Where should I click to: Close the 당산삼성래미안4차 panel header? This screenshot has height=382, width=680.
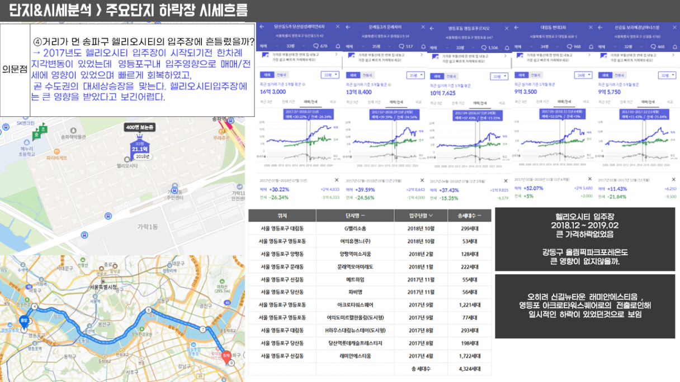[x=338, y=26]
